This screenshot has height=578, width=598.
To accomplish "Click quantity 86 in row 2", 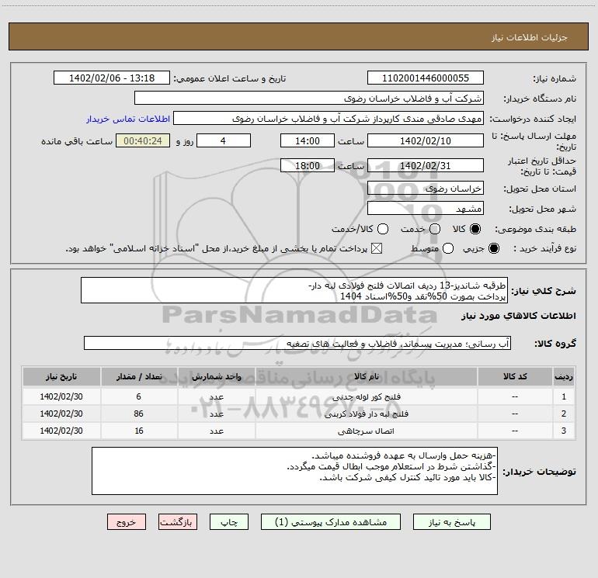I will [139, 414].
